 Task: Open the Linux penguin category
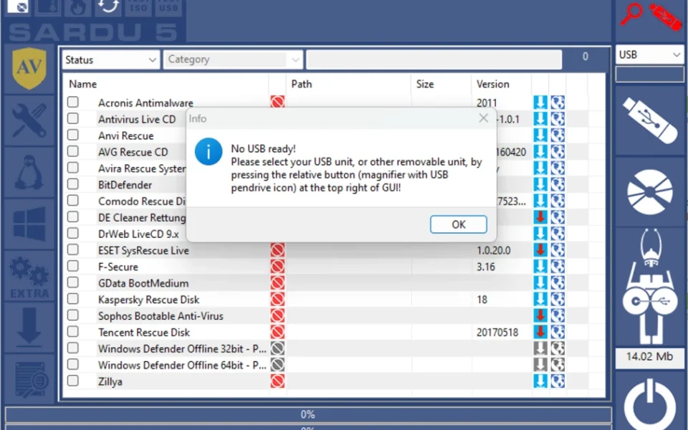[29, 172]
